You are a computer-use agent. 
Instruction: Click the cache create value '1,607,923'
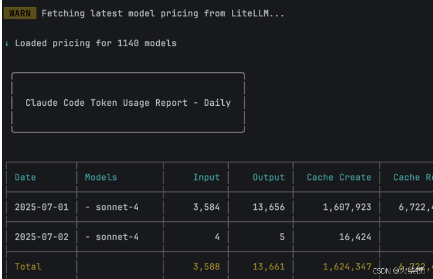pyautogui.click(x=347, y=207)
